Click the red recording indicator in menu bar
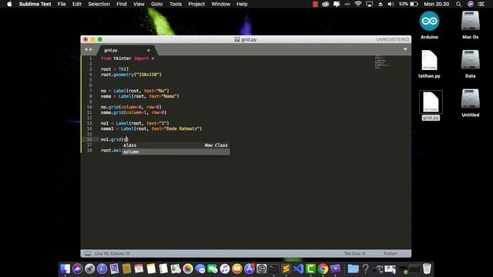The image size is (493, 277). pyautogui.click(x=315, y=4)
